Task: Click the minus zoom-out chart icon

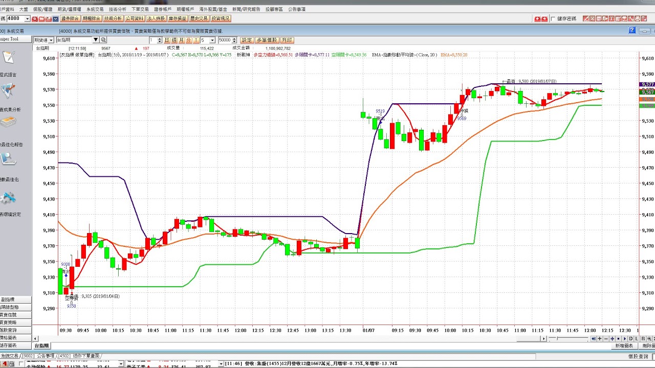Action: click(x=606, y=339)
